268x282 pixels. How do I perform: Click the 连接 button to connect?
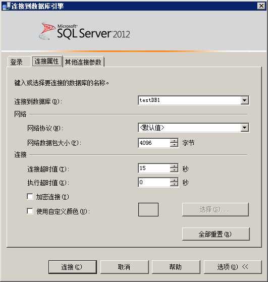pyautogui.click(x=73, y=267)
